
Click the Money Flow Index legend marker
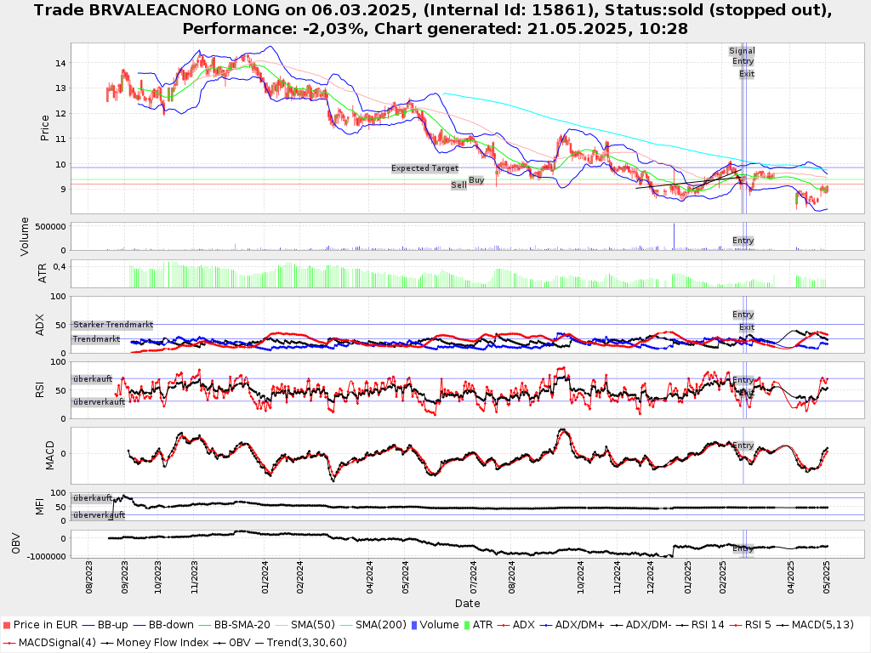[105, 642]
